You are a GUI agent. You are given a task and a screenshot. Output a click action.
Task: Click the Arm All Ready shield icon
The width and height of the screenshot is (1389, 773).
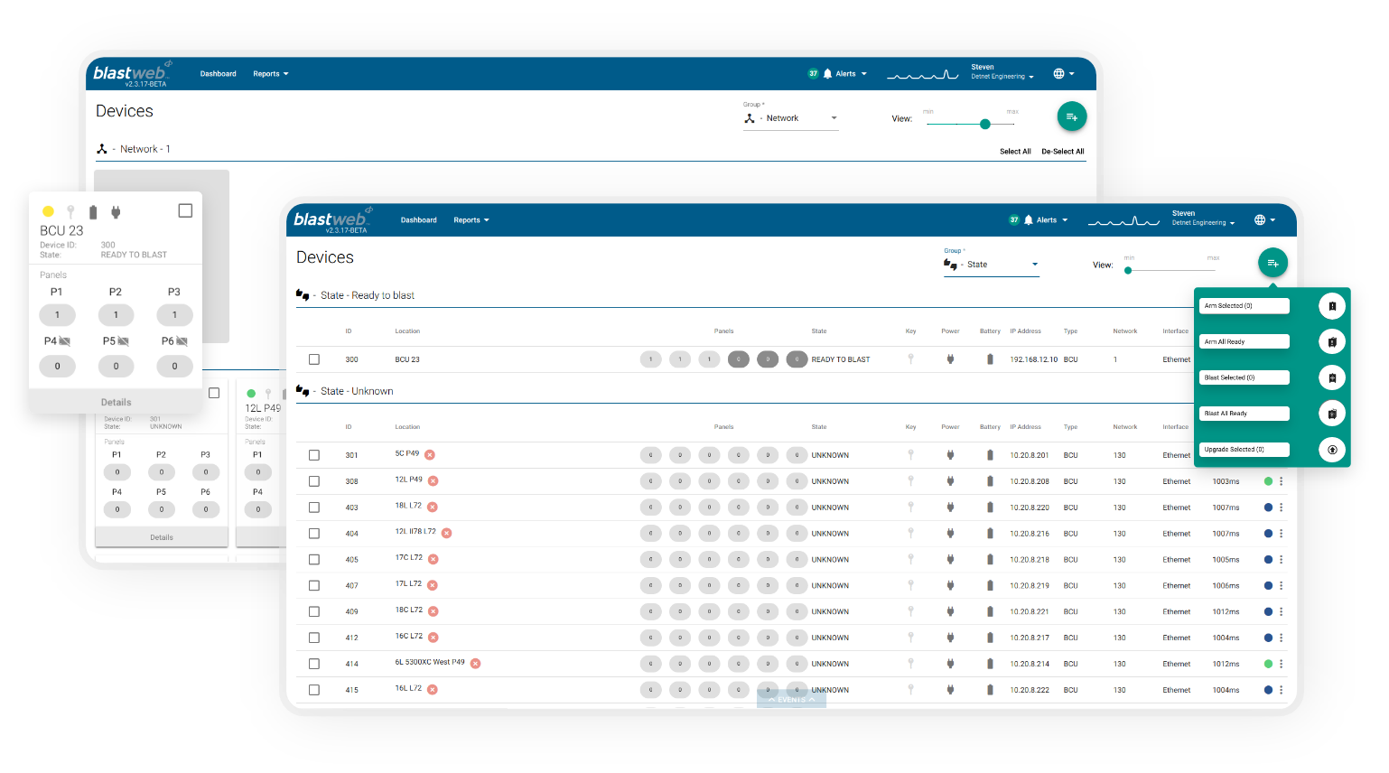pyautogui.click(x=1332, y=341)
